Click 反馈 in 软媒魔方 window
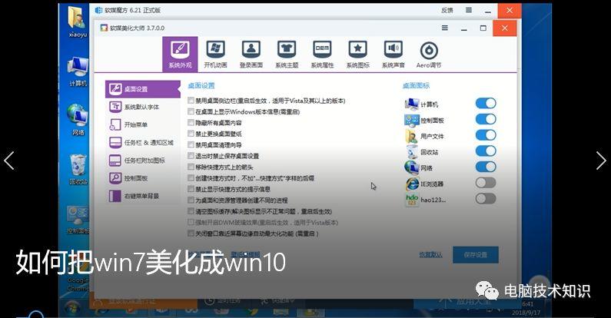 [447, 11]
